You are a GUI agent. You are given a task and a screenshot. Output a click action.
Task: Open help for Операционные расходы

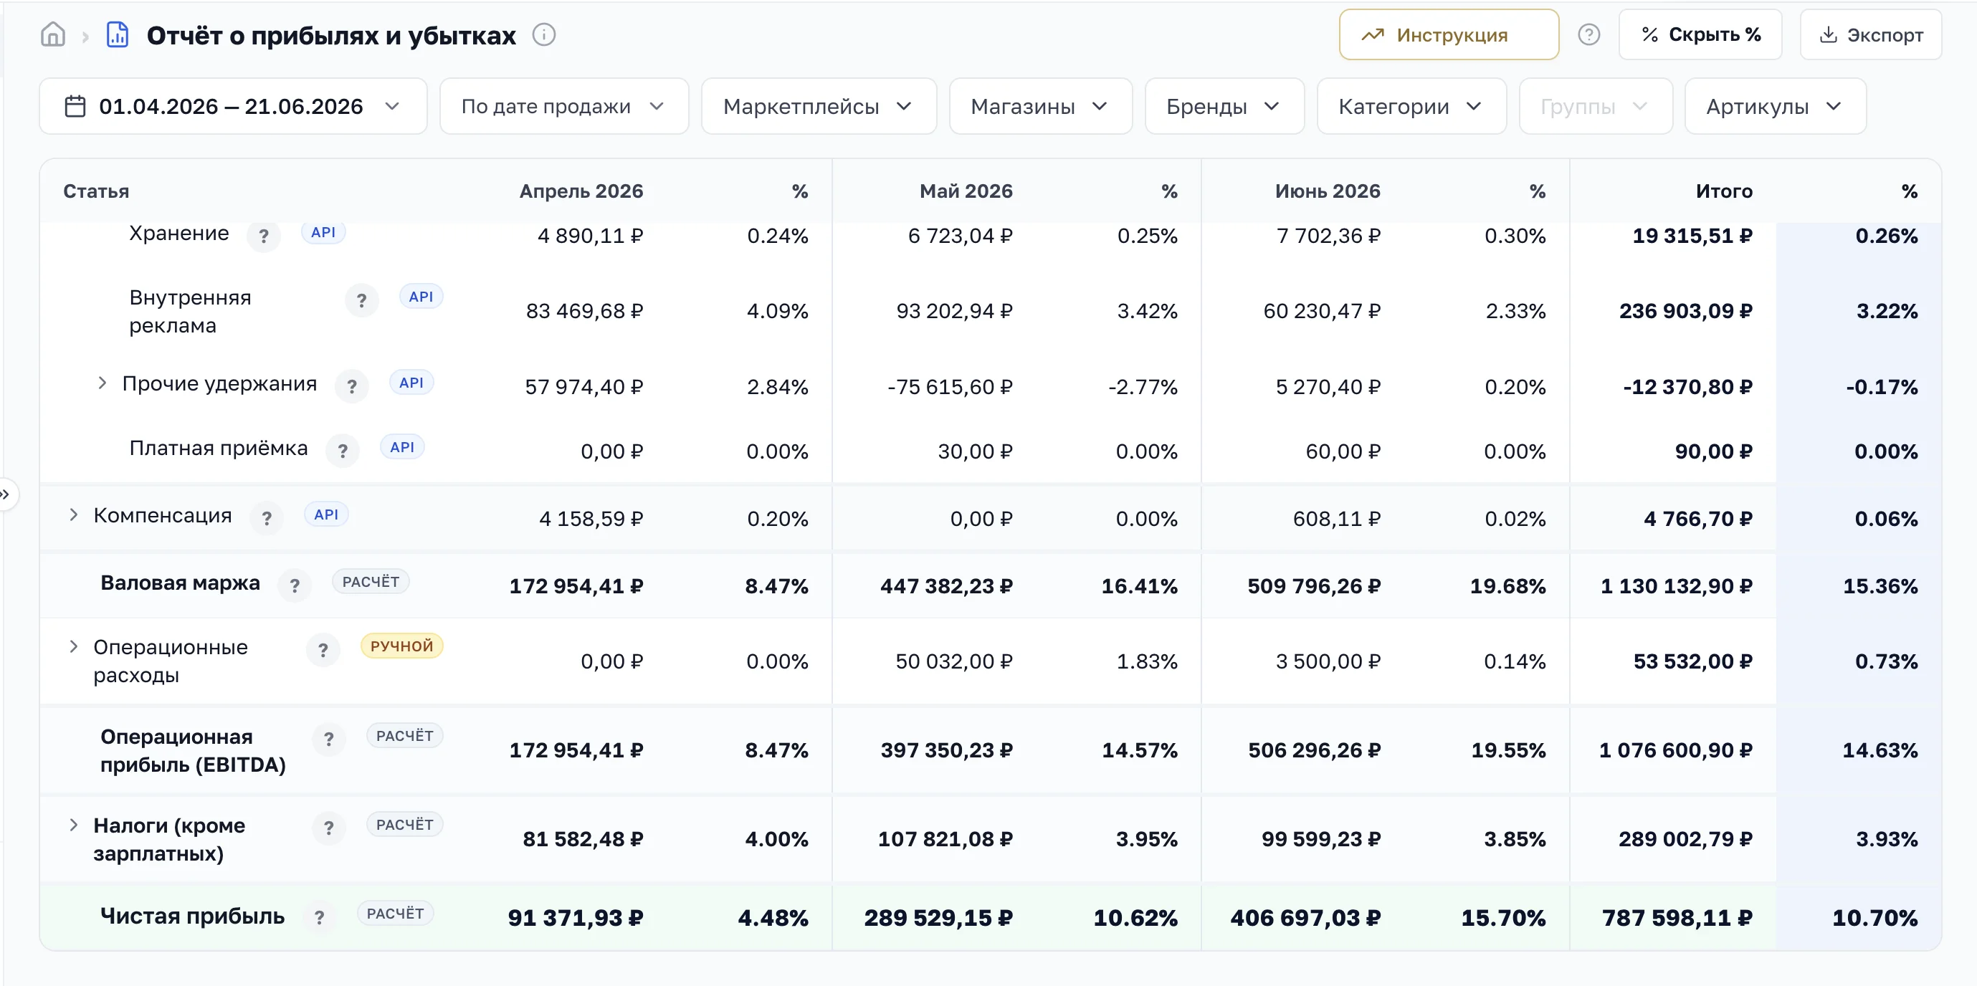[323, 650]
